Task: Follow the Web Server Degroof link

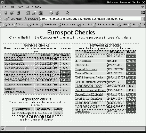Action: click(16, 68)
